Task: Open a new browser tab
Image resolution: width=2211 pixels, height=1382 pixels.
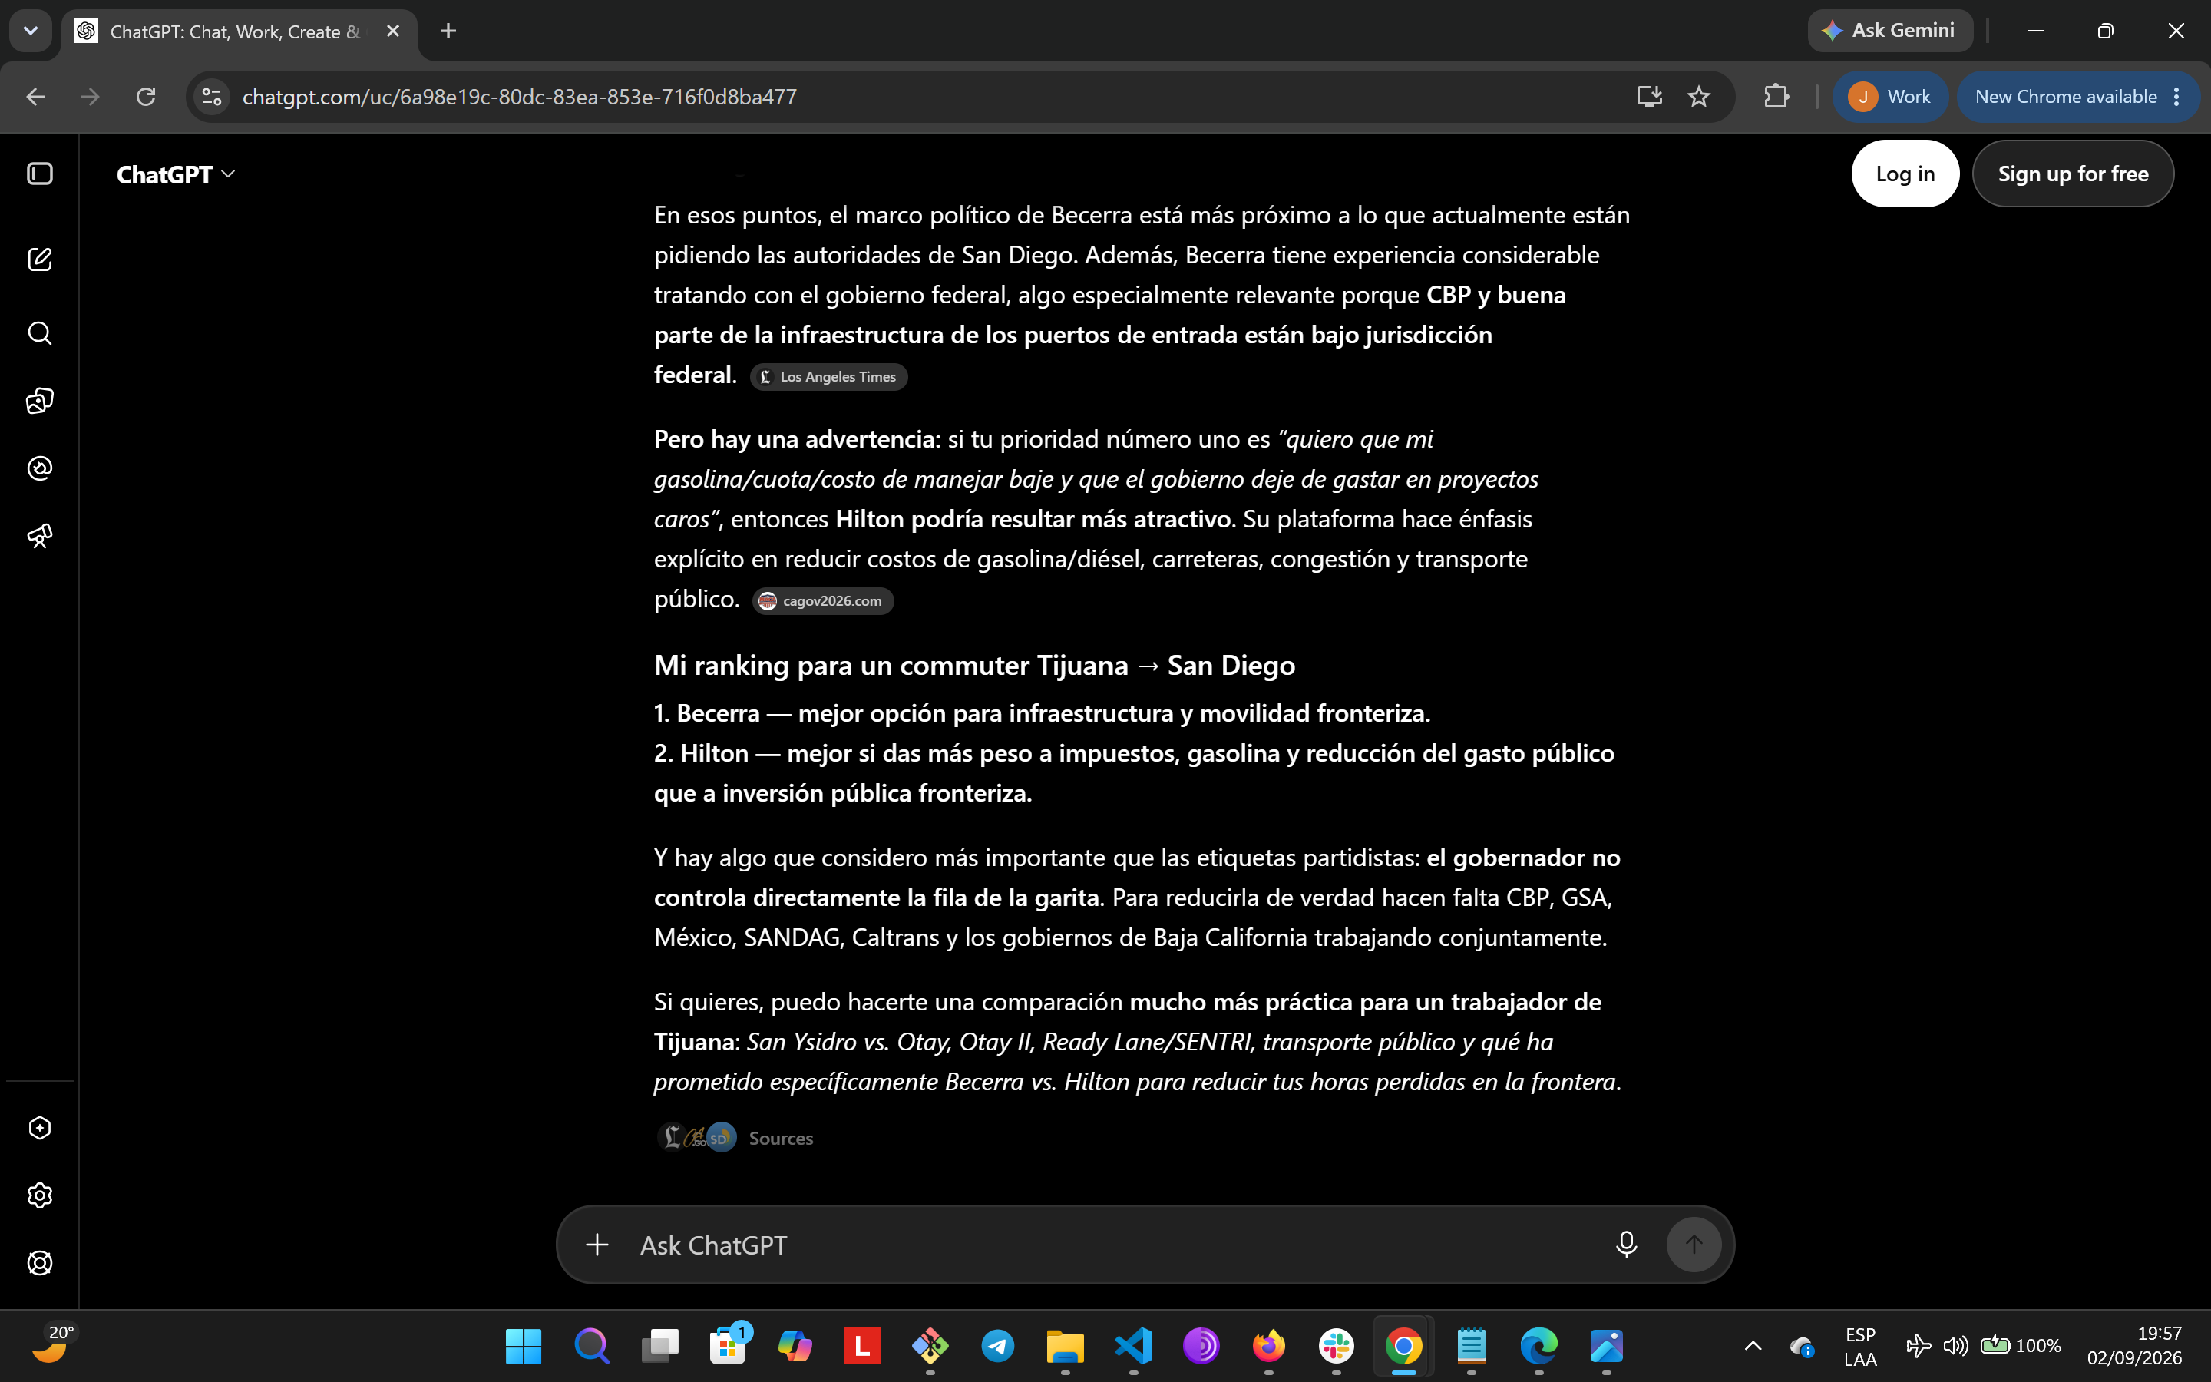Action: pyautogui.click(x=448, y=31)
